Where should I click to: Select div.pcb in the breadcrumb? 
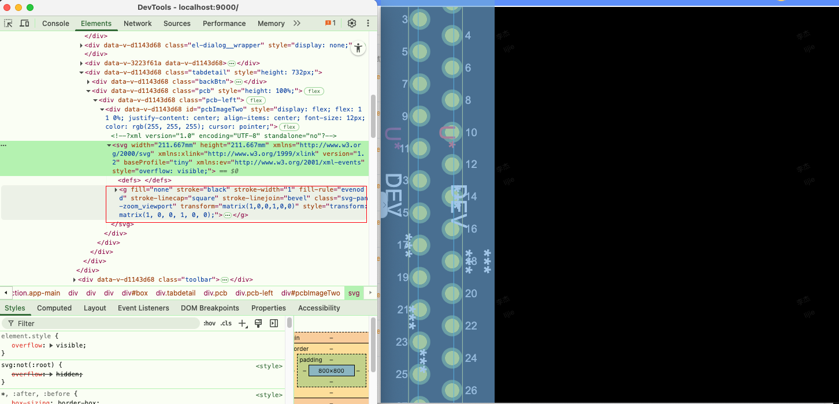click(x=216, y=293)
